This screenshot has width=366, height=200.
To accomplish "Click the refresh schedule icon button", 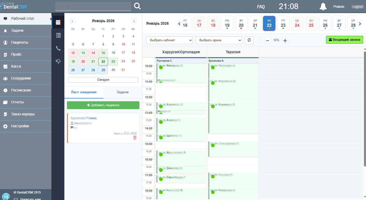I will (249, 40).
